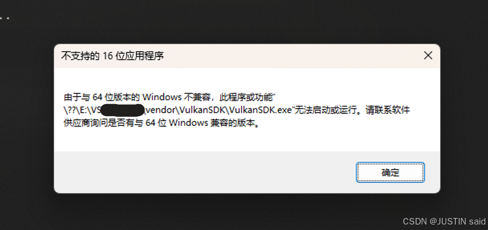Screen dimensions: 488x230
Task: Click the \??\ path prefix
Action: tap(71, 110)
